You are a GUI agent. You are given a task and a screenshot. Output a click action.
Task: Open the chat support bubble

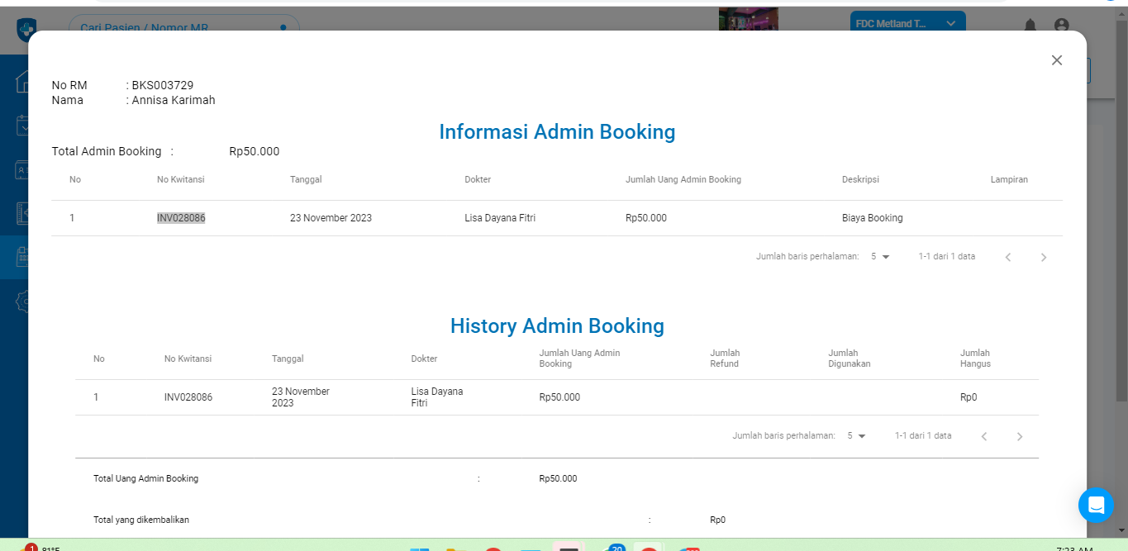point(1096,505)
